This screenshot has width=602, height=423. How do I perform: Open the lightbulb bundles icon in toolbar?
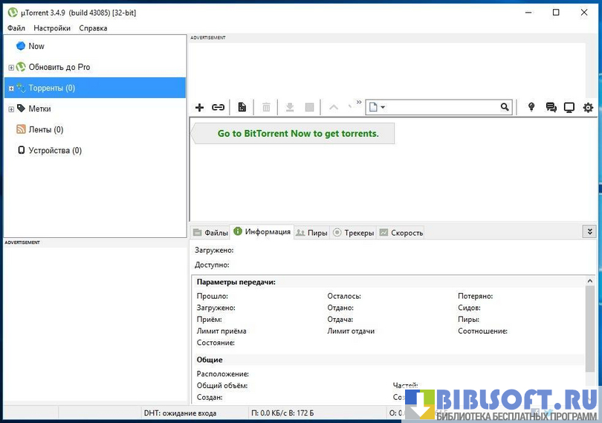coord(531,108)
